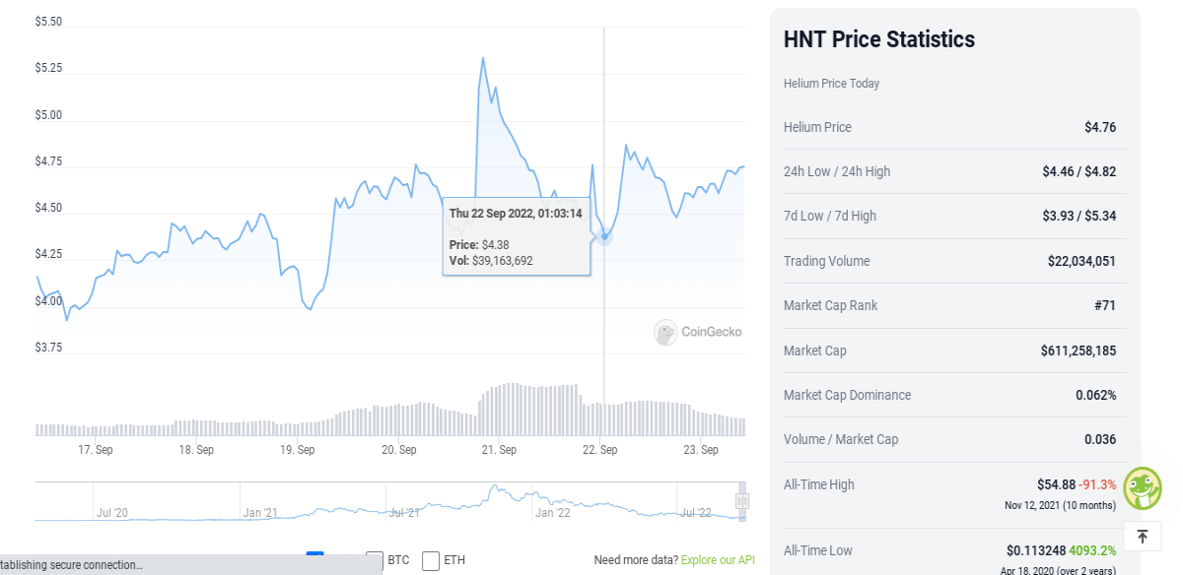
Task: Select the 7d Low / 7d High value
Action: (1079, 216)
